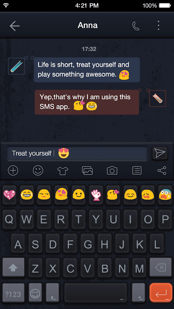This screenshot has height=309, width=174.
Task: Toggle the shift key
Action: point(14,268)
